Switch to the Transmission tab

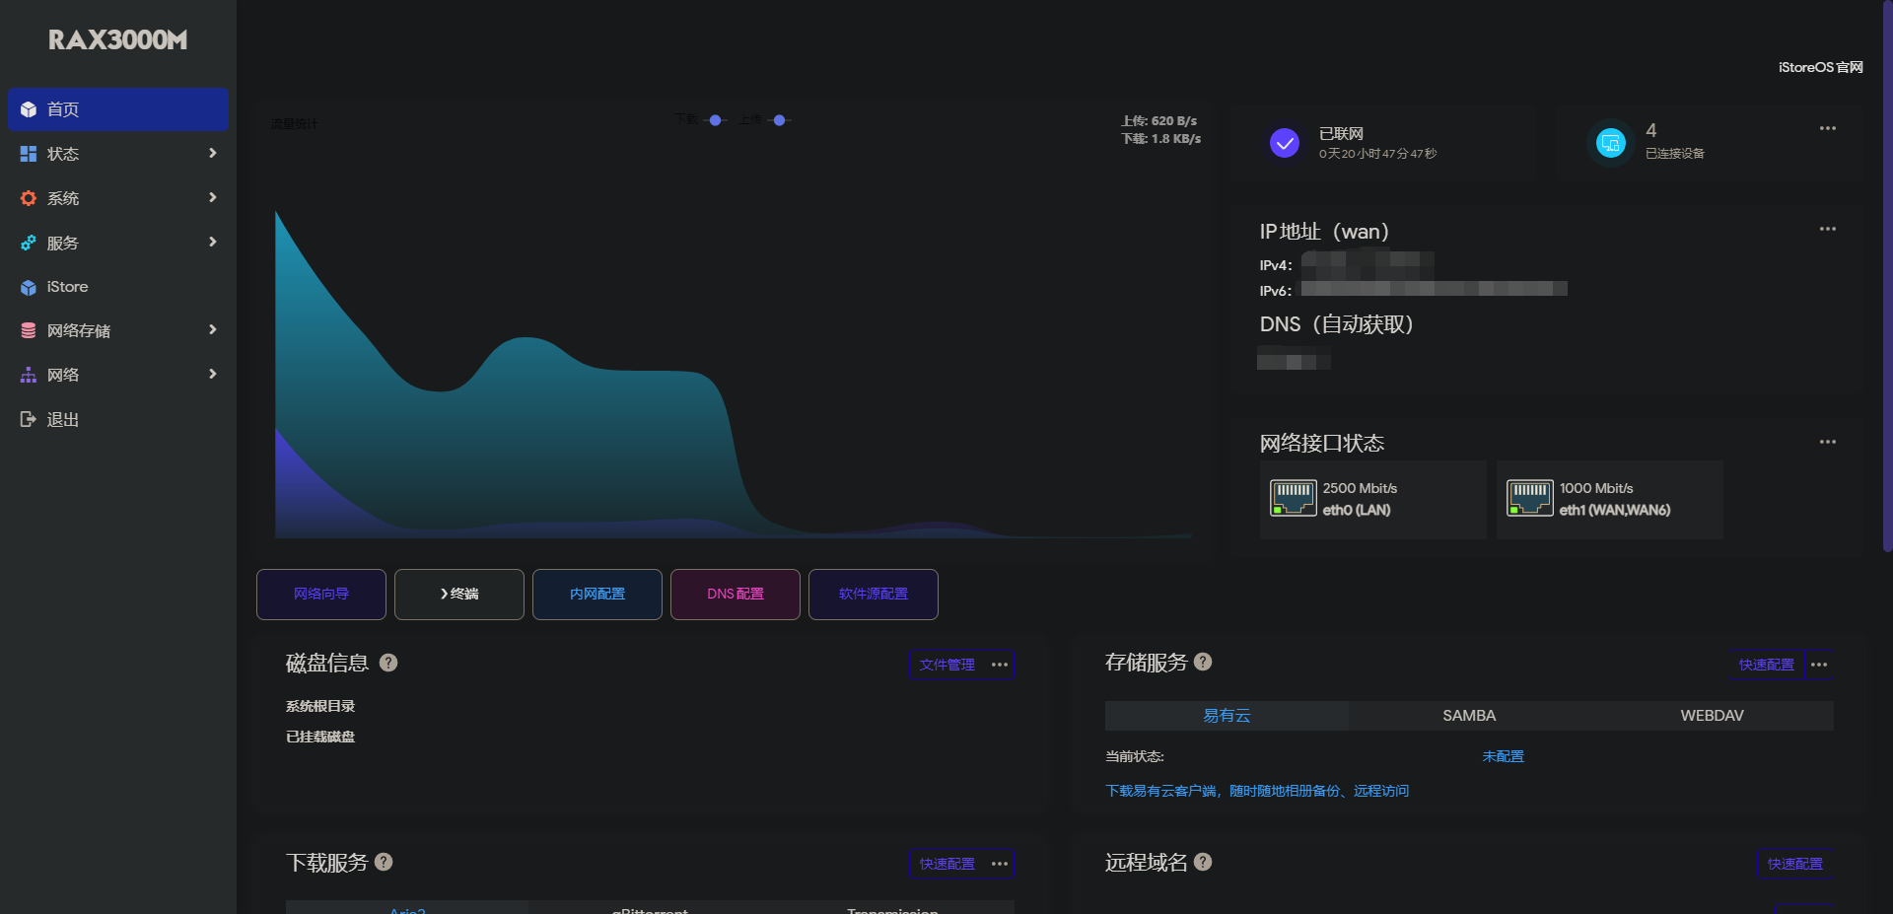tap(892, 909)
